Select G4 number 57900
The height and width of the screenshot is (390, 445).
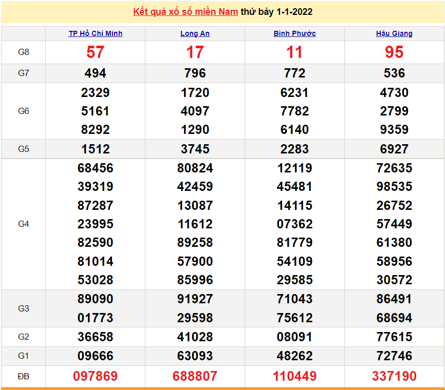point(195,261)
